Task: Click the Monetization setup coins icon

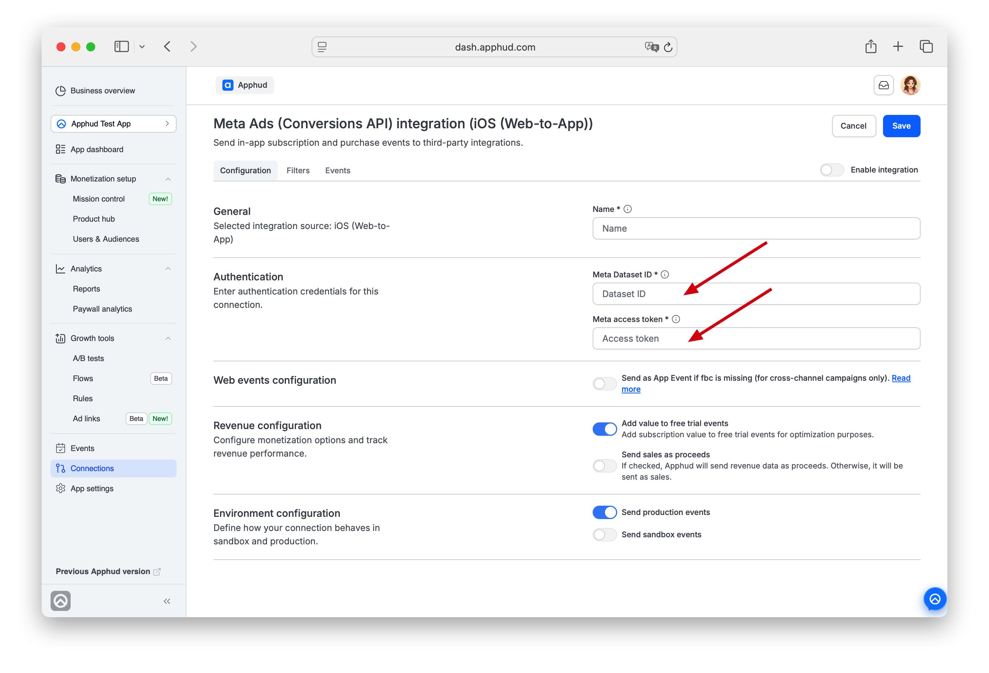Action: (x=61, y=179)
